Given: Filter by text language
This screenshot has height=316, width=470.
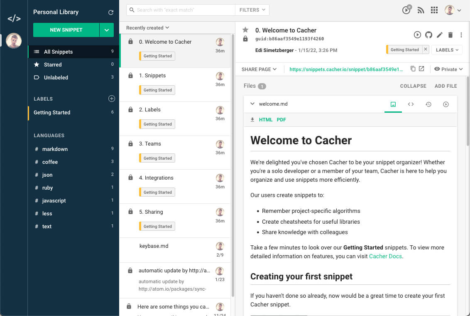Looking at the screenshot, I should point(73,226).
